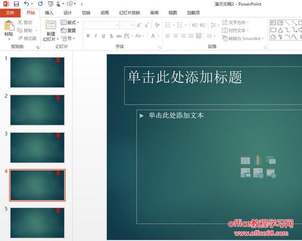Screen dimensions: 302x241
Task: Click the Paste (粘贴) clipboard icon
Action: pyautogui.click(x=9, y=25)
